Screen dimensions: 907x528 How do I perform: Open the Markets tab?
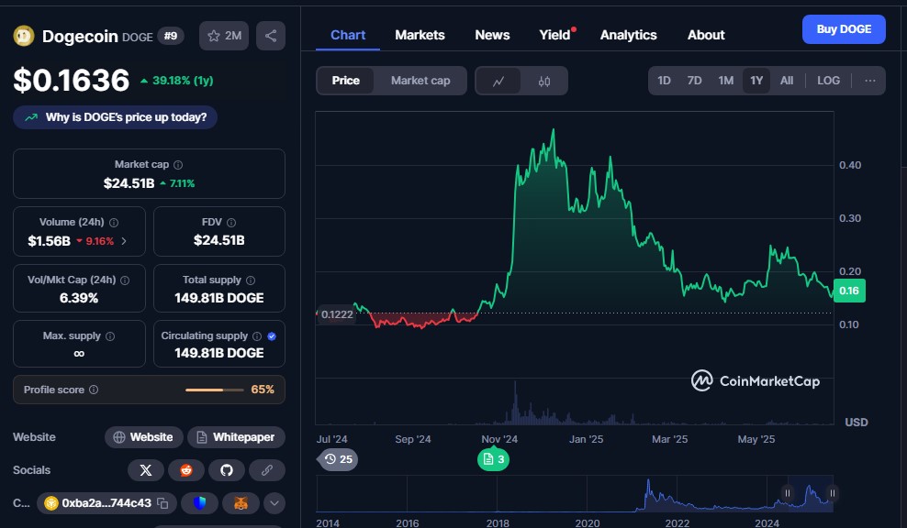(420, 35)
